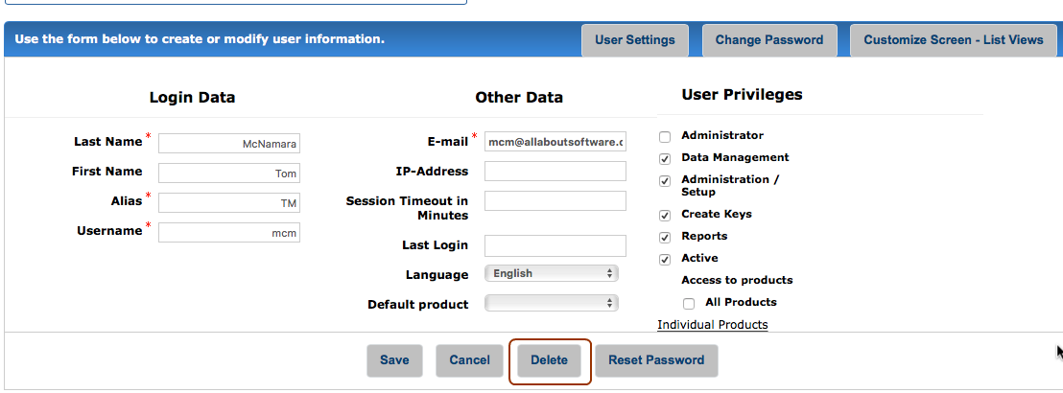1063x393 pixels.
Task: Open the User Settings tab
Action: click(x=634, y=40)
